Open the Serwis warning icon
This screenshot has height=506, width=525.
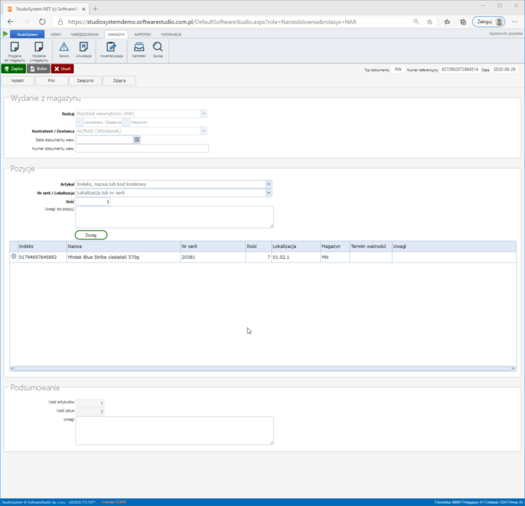pyautogui.click(x=64, y=50)
